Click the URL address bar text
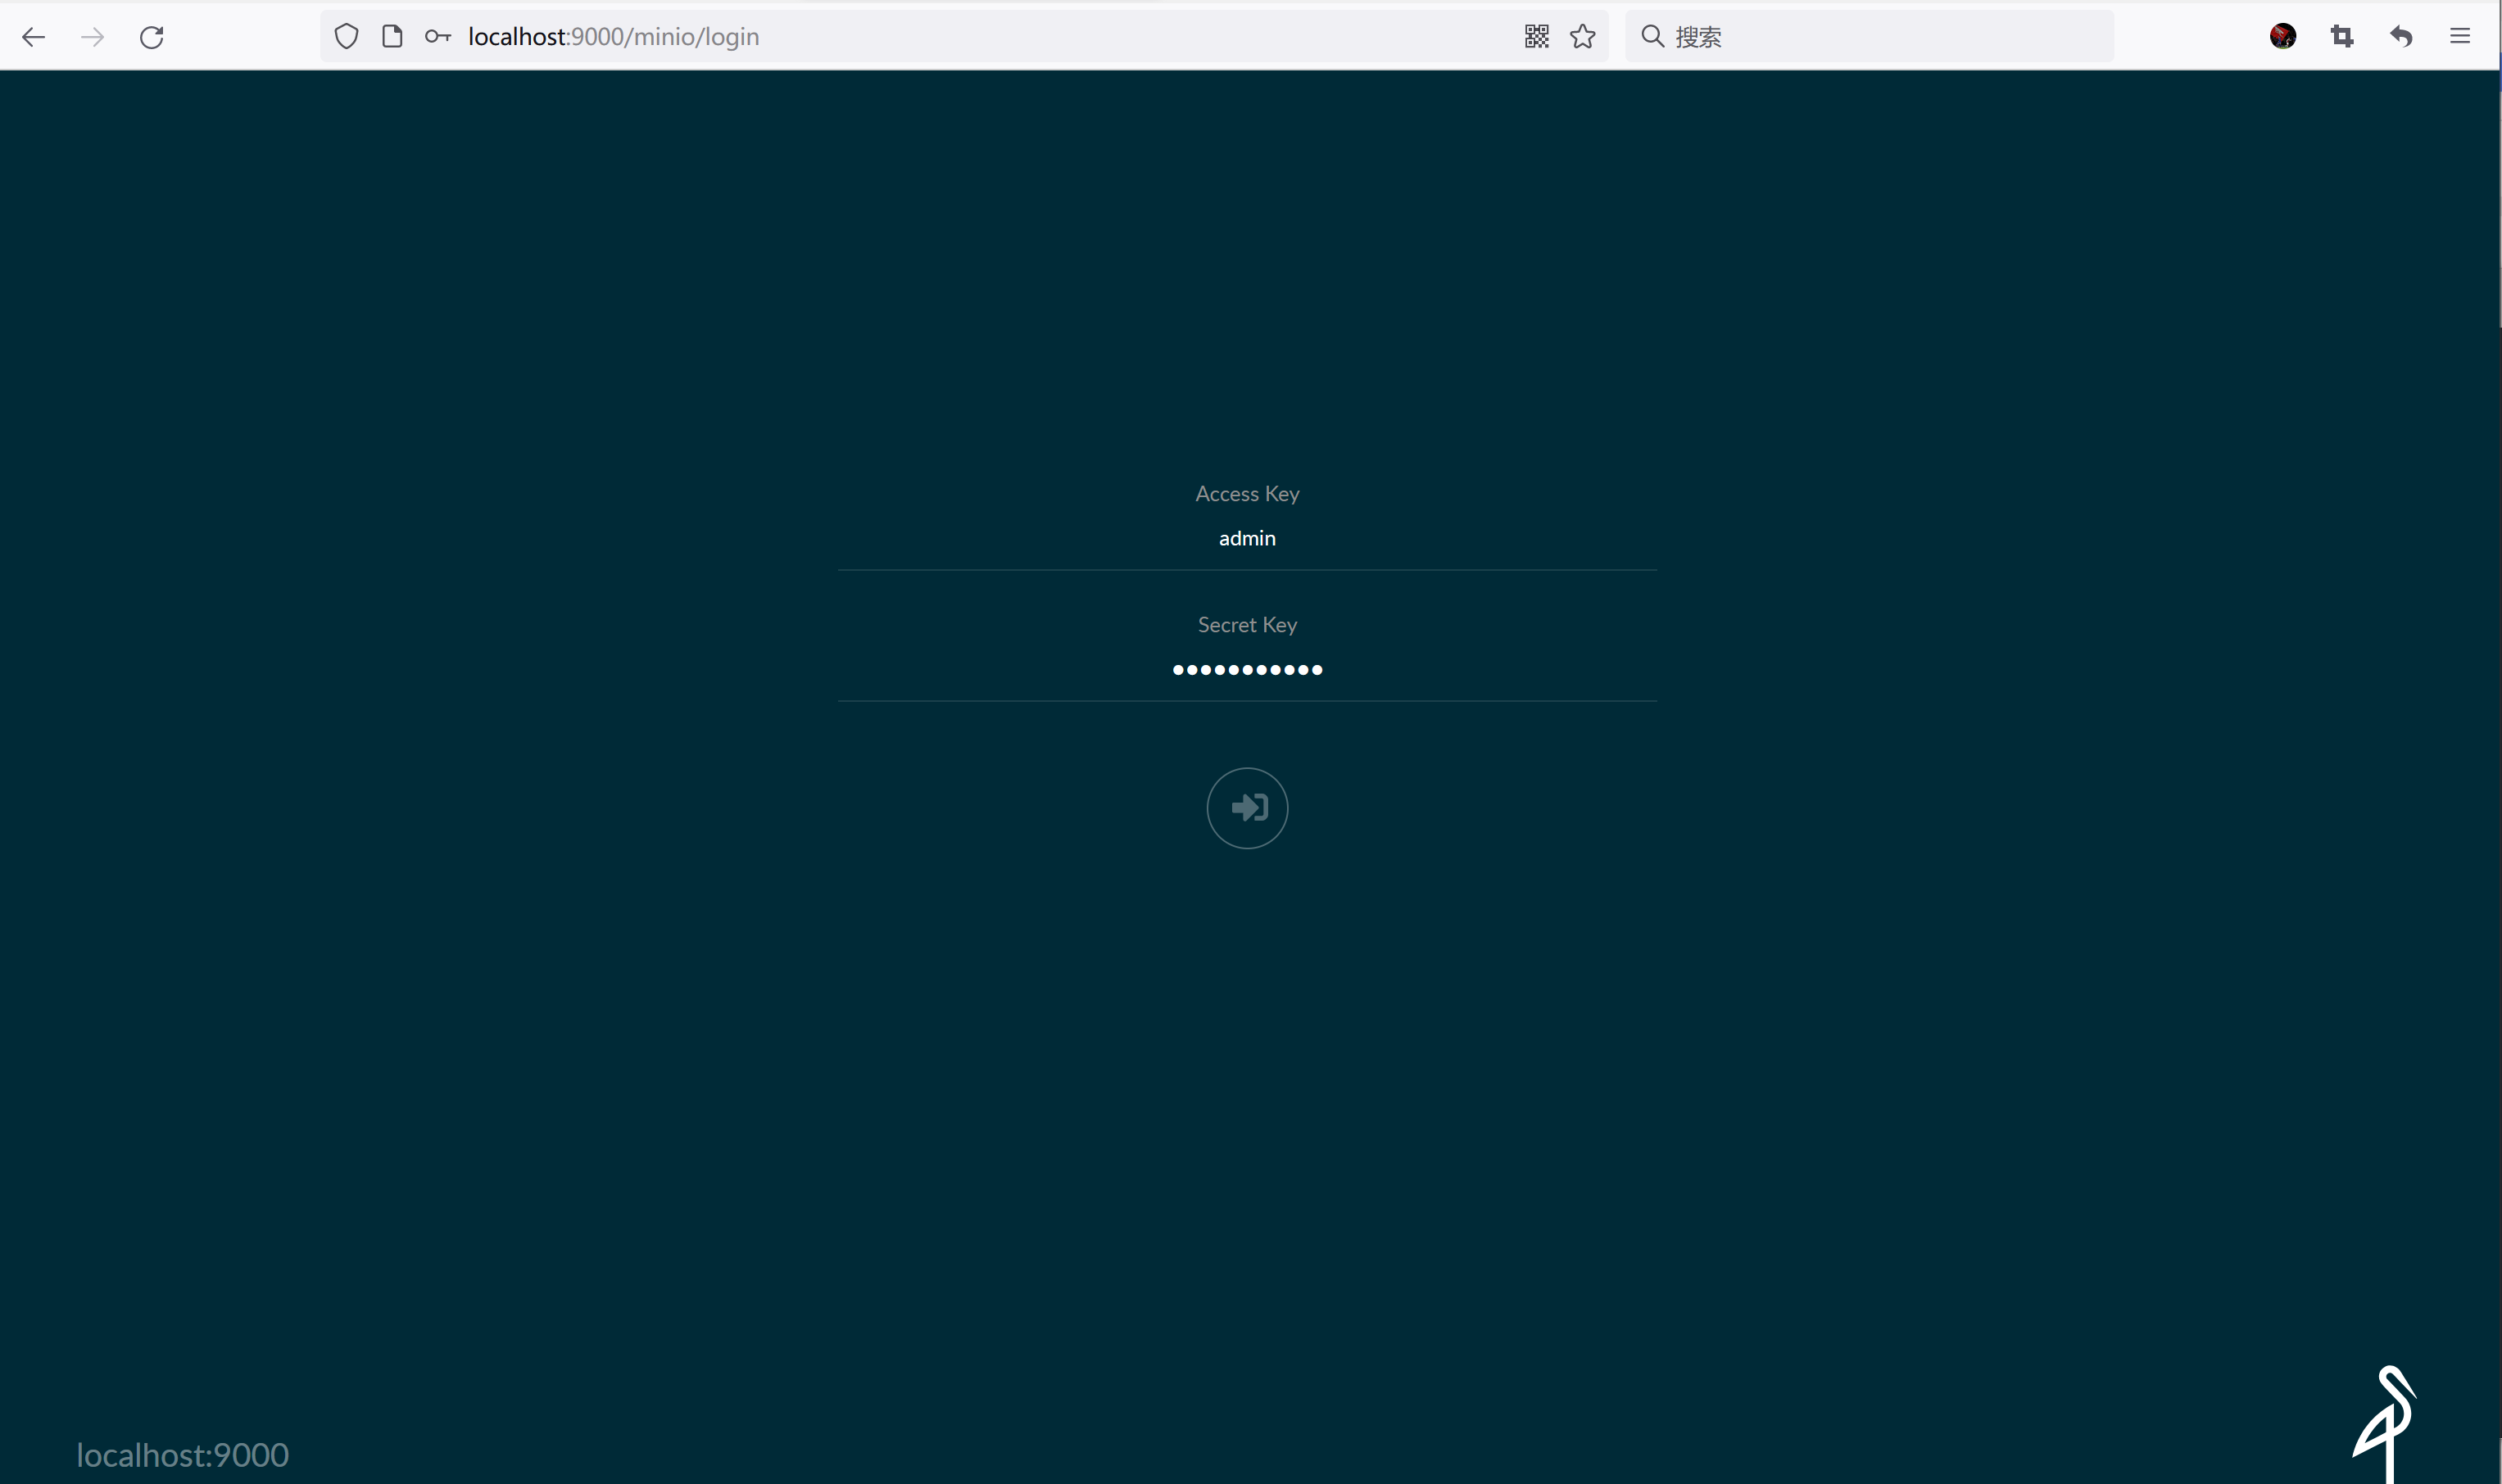 pos(613,37)
